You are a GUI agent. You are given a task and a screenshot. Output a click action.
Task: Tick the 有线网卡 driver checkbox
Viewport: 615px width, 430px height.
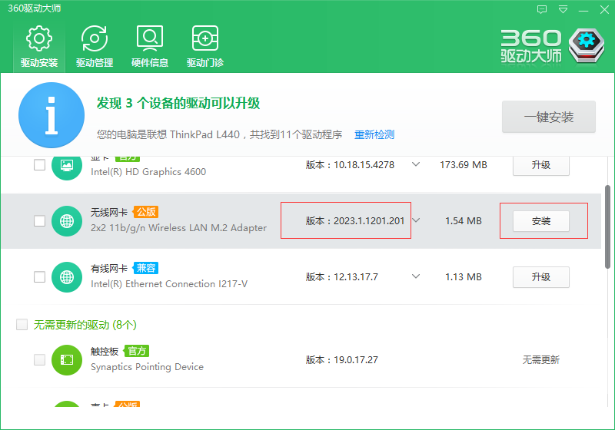(40, 277)
